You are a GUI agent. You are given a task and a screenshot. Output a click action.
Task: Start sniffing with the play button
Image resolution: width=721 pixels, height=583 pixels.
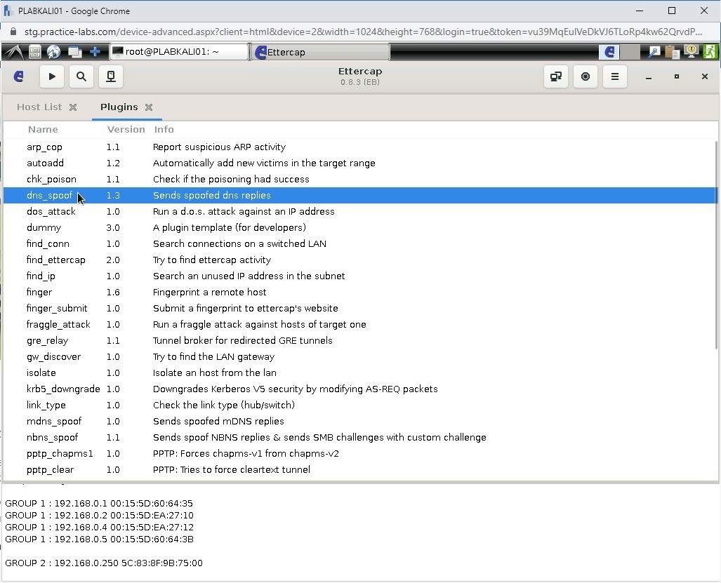tap(51, 76)
